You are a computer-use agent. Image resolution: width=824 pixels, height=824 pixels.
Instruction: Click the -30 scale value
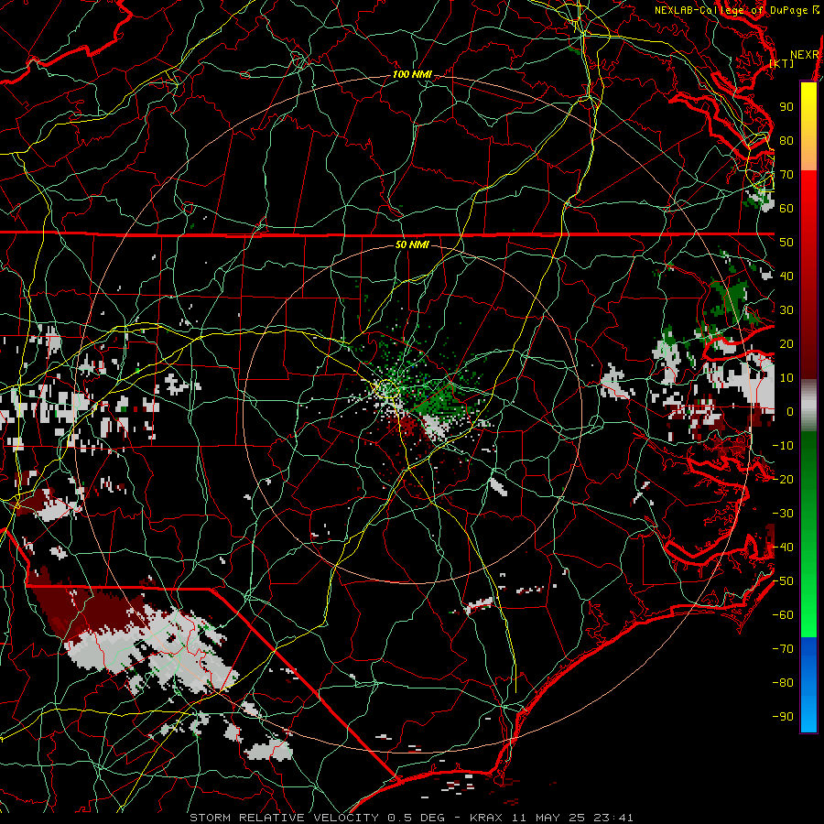point(783,514)
